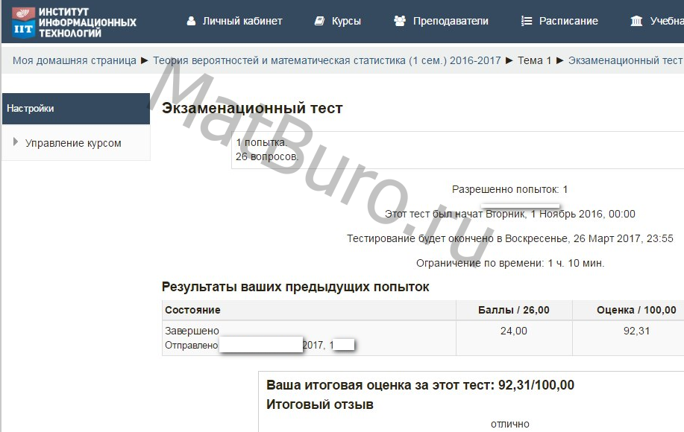Open the Расписание menu item

[568, 21]
